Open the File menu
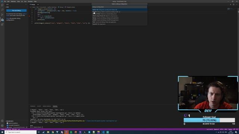Viewport: 239px width, 134px height. click(x=5, y=1)
